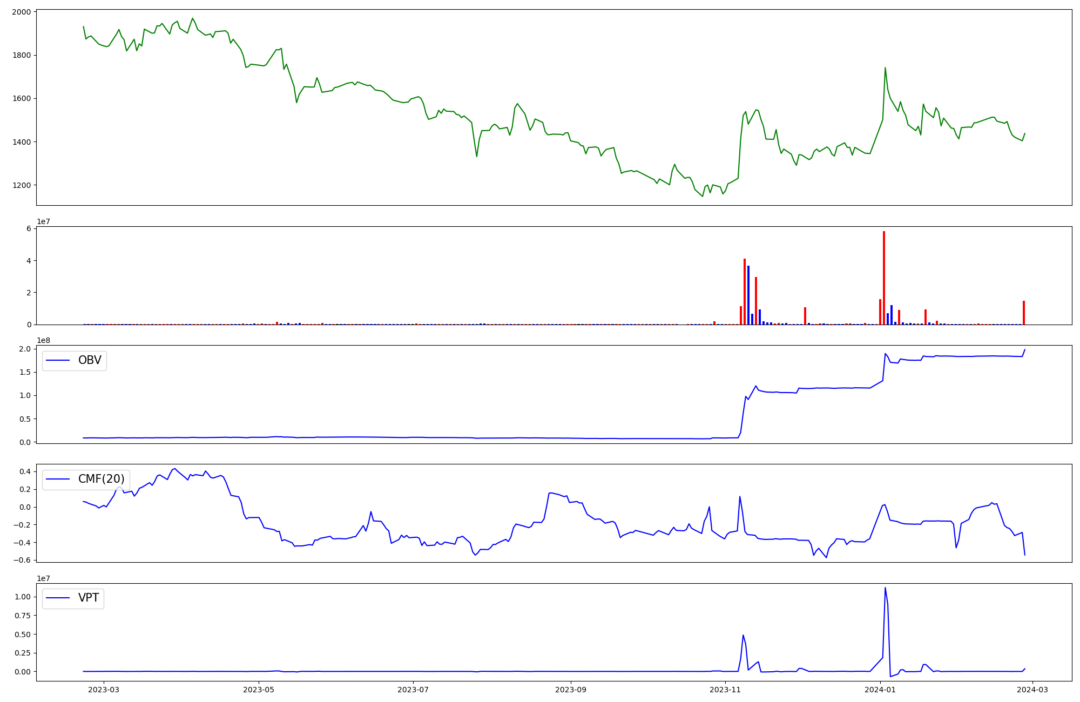Image resolution: width=1080 pixels, height=702 pixels.
Task: Click the 0.4 label on CMF axis
Action: pos(24,471)
